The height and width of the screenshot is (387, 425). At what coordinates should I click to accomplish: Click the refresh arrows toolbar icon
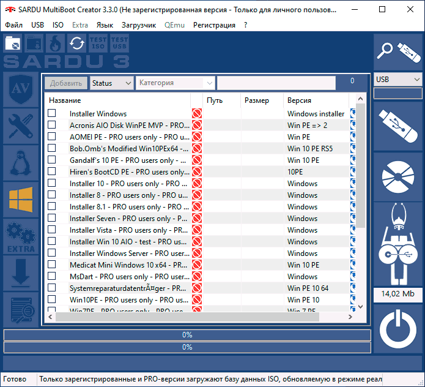[x=76, y=43]
